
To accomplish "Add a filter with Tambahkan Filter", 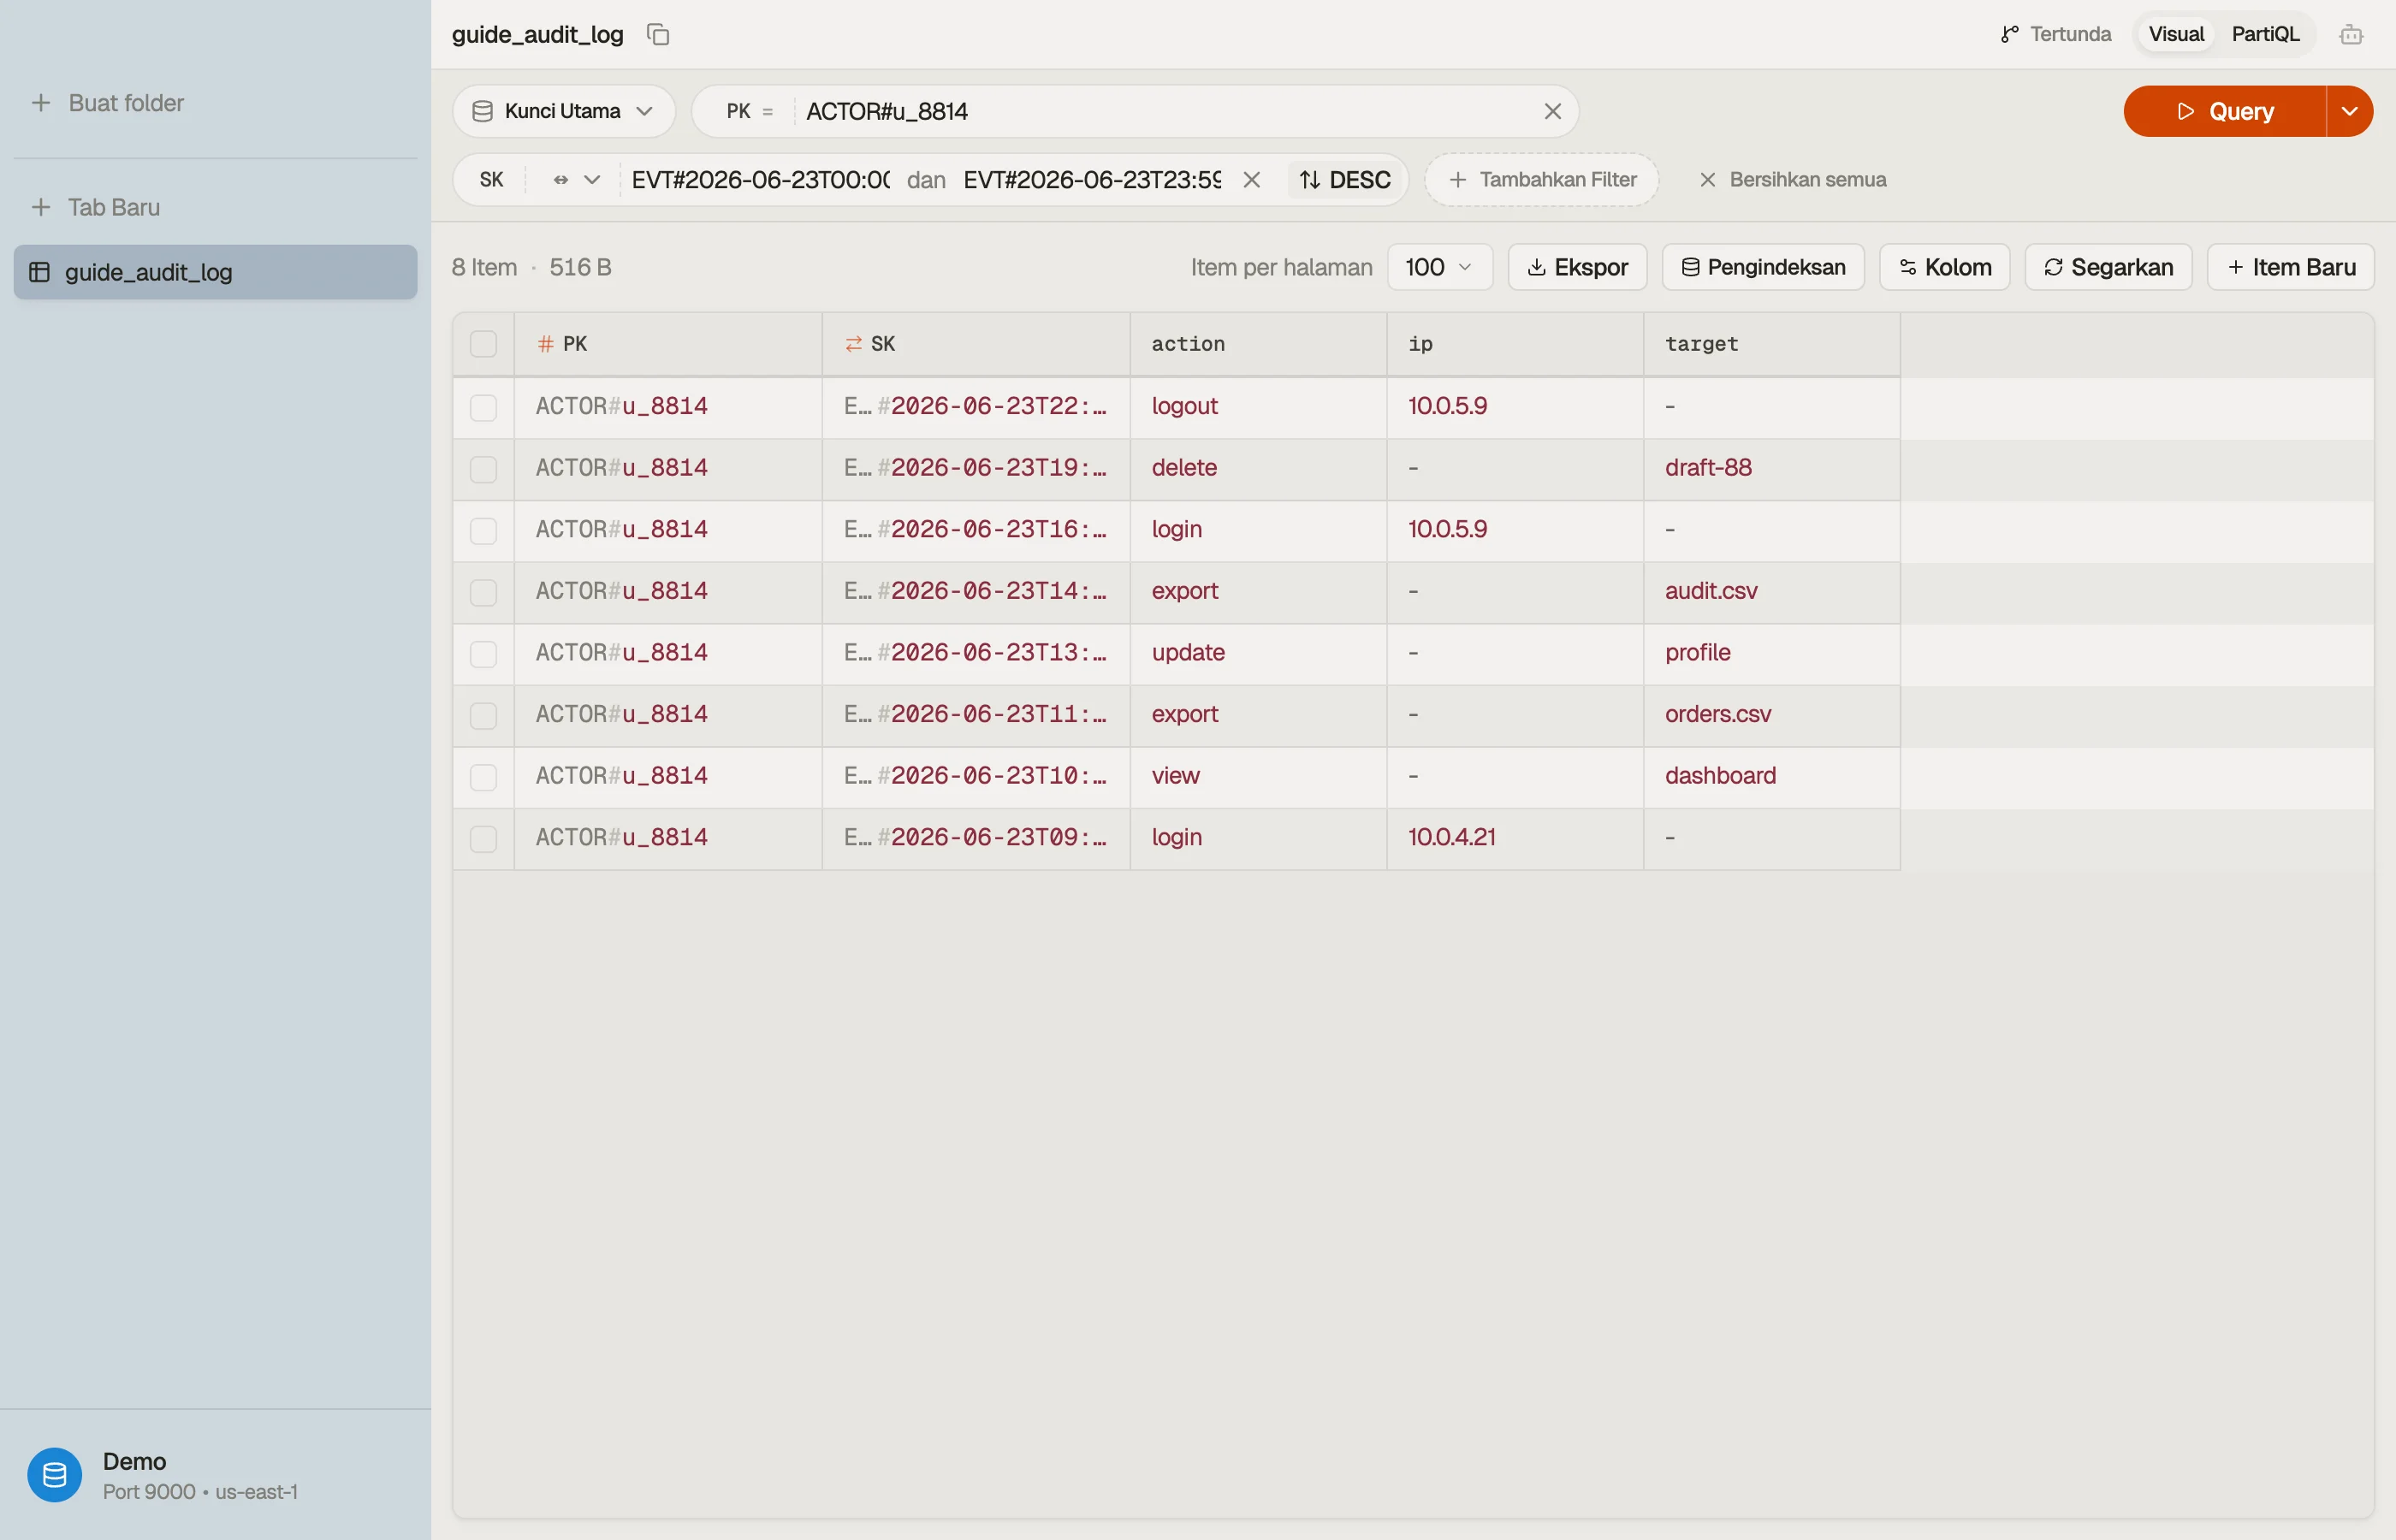I will click(x=1541, y=180).
